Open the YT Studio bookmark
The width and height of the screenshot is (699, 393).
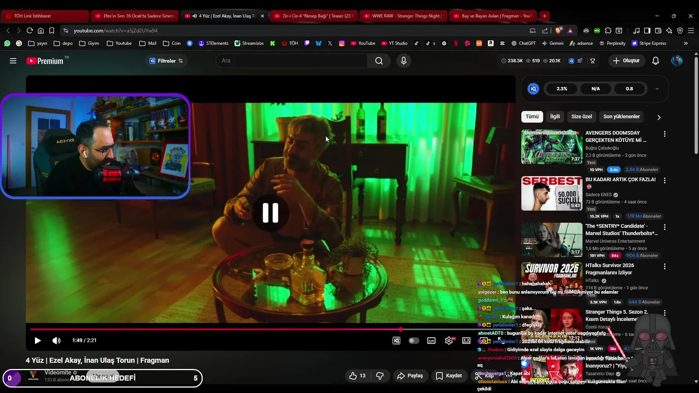pyautogui.click(x=394, y=43)
